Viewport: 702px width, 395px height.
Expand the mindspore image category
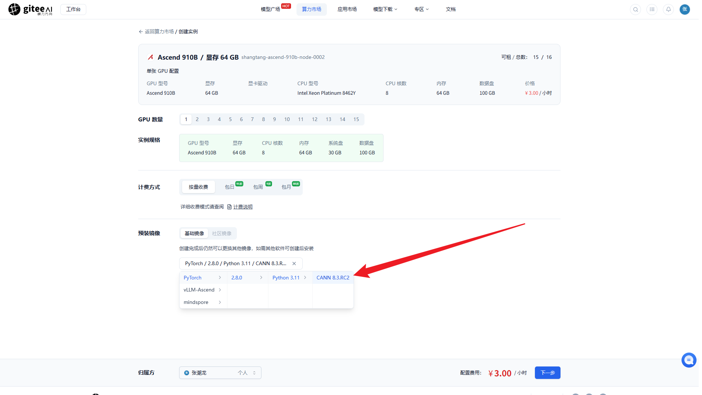(x=203, y=302)
